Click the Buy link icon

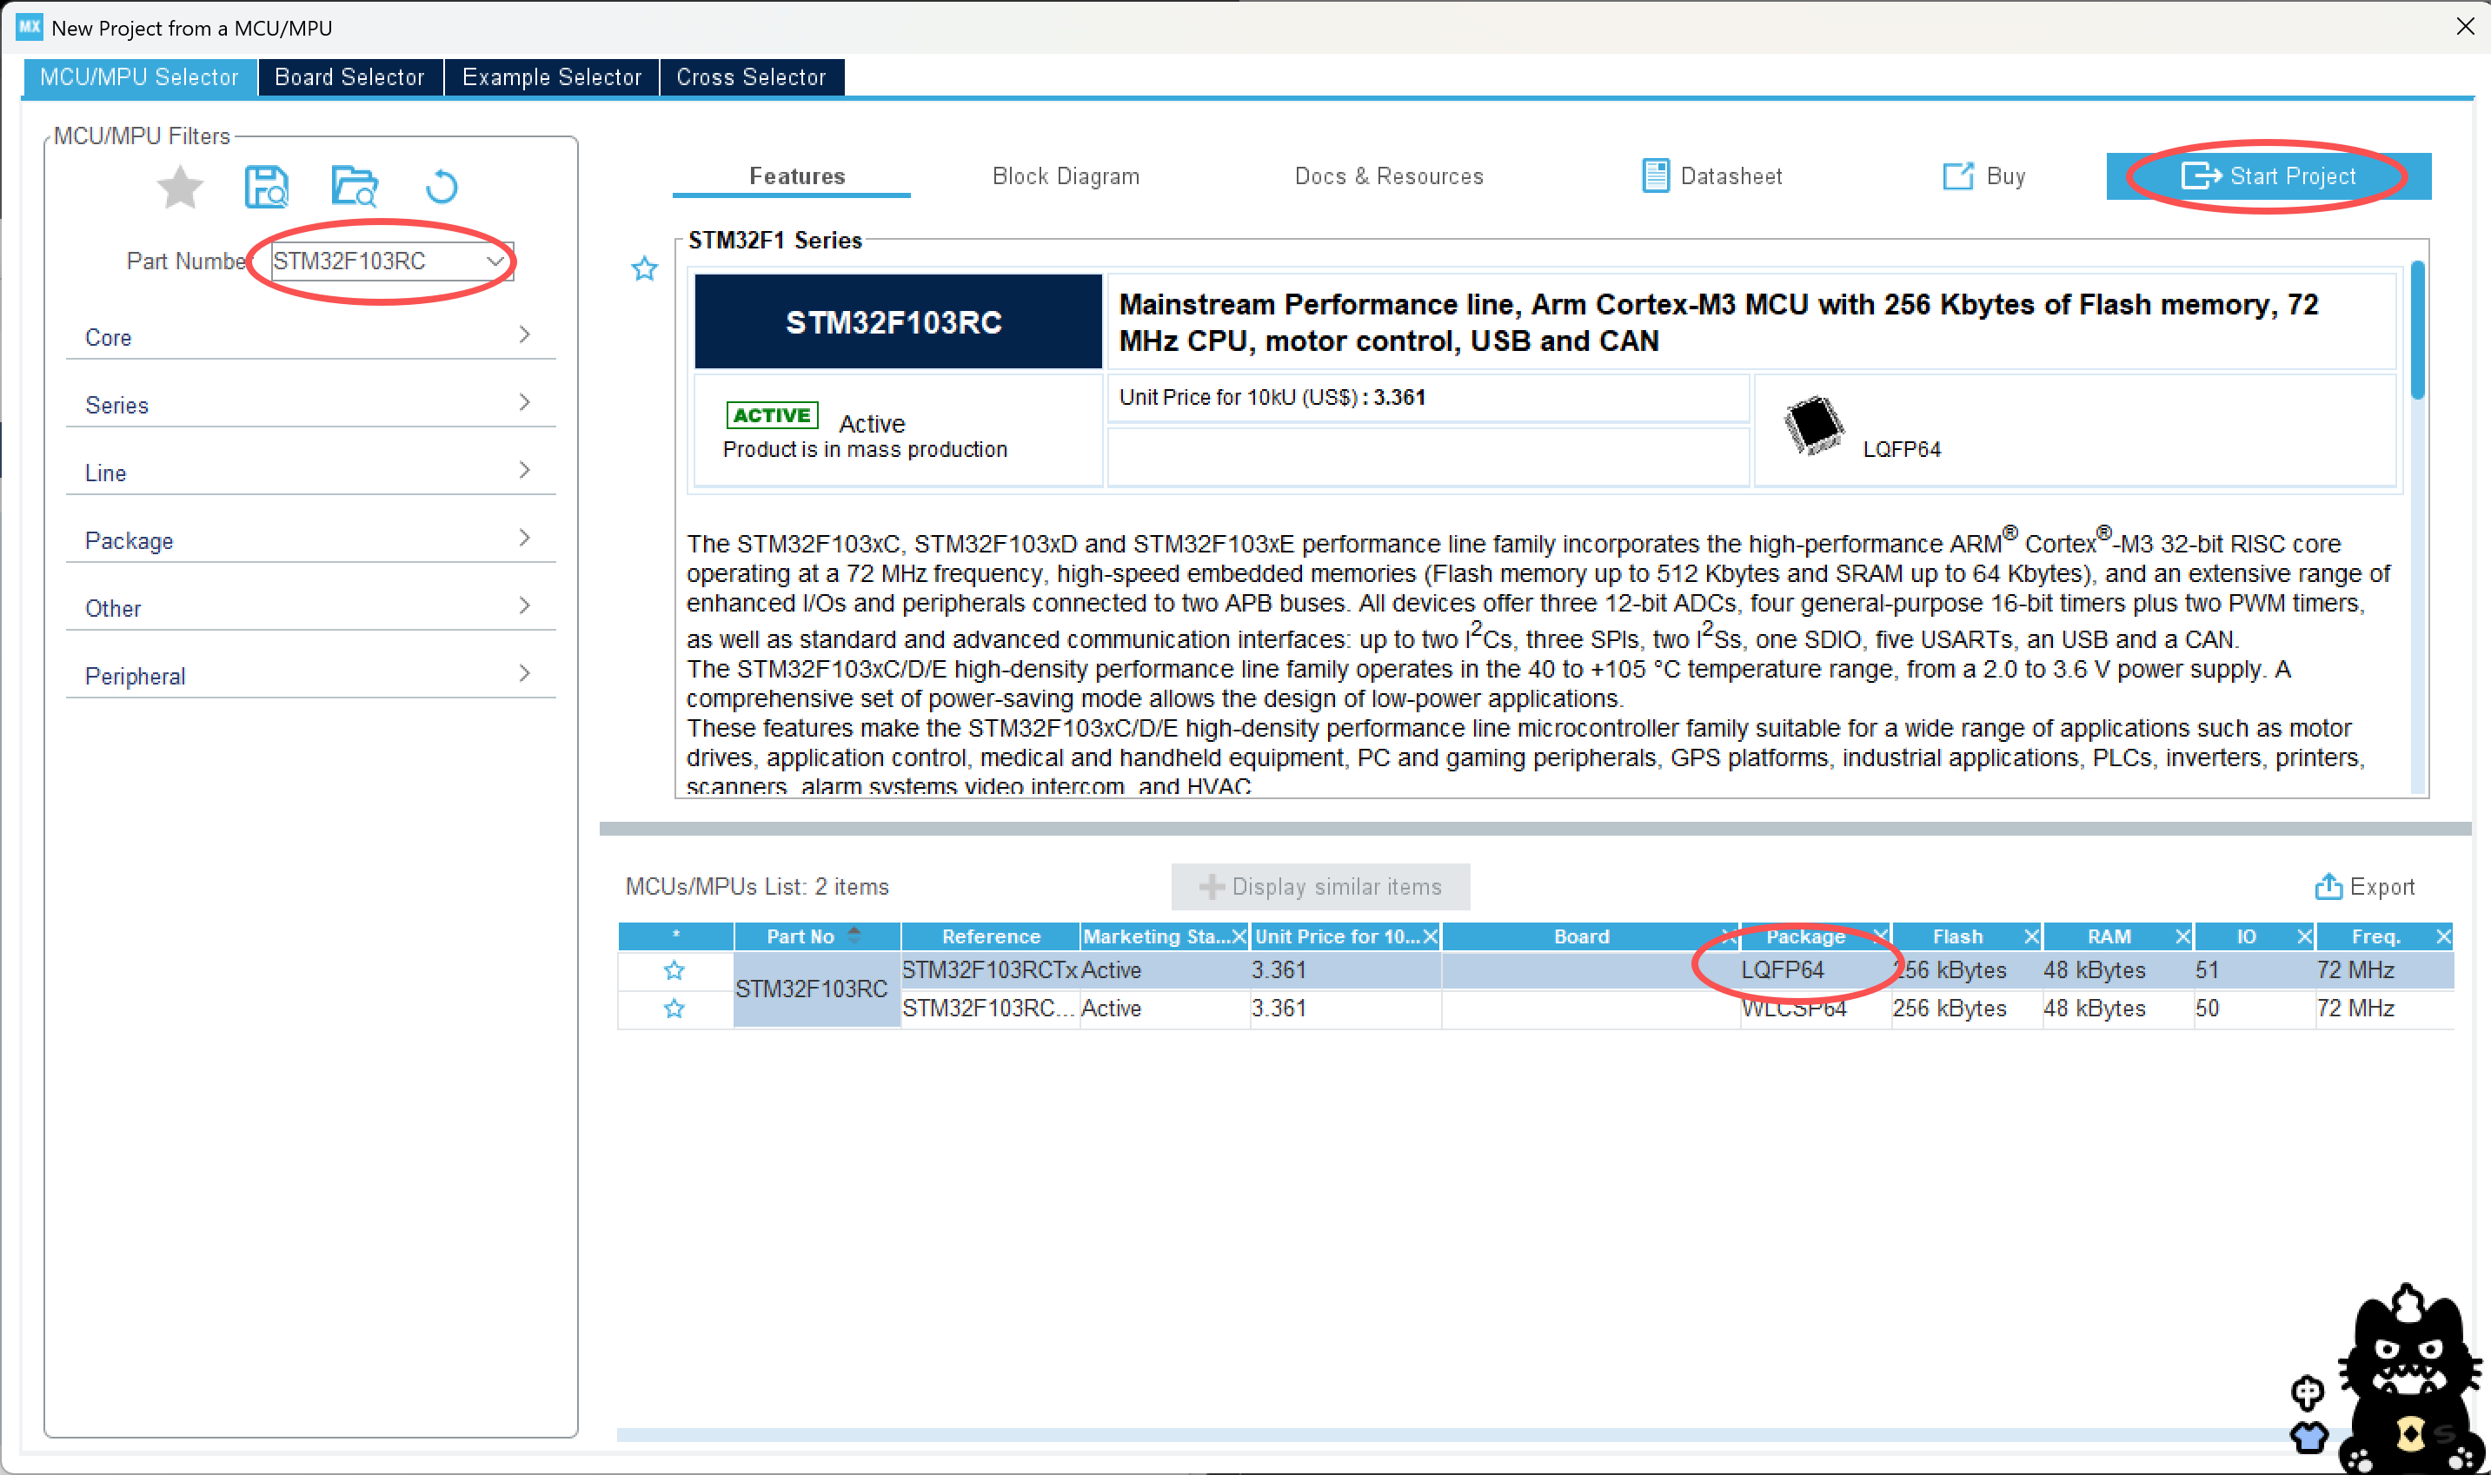(x=1958, y=176)
